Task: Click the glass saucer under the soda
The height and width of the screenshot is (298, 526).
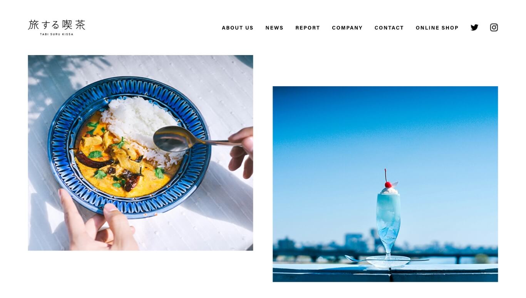Action: tap(388, 261)
